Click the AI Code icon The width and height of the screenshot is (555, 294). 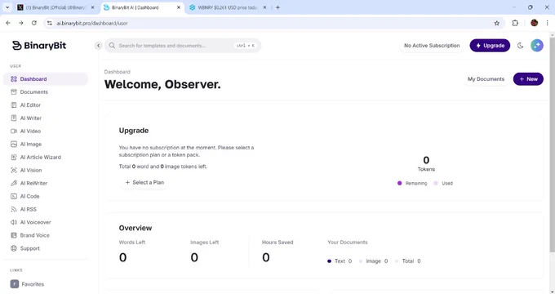[x=14, y=196]
